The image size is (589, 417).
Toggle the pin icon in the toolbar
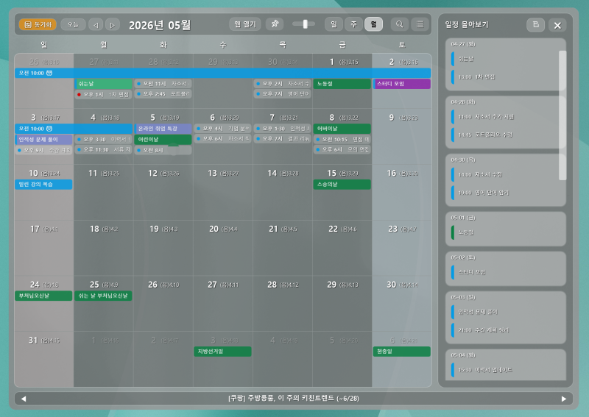(275, 24)
